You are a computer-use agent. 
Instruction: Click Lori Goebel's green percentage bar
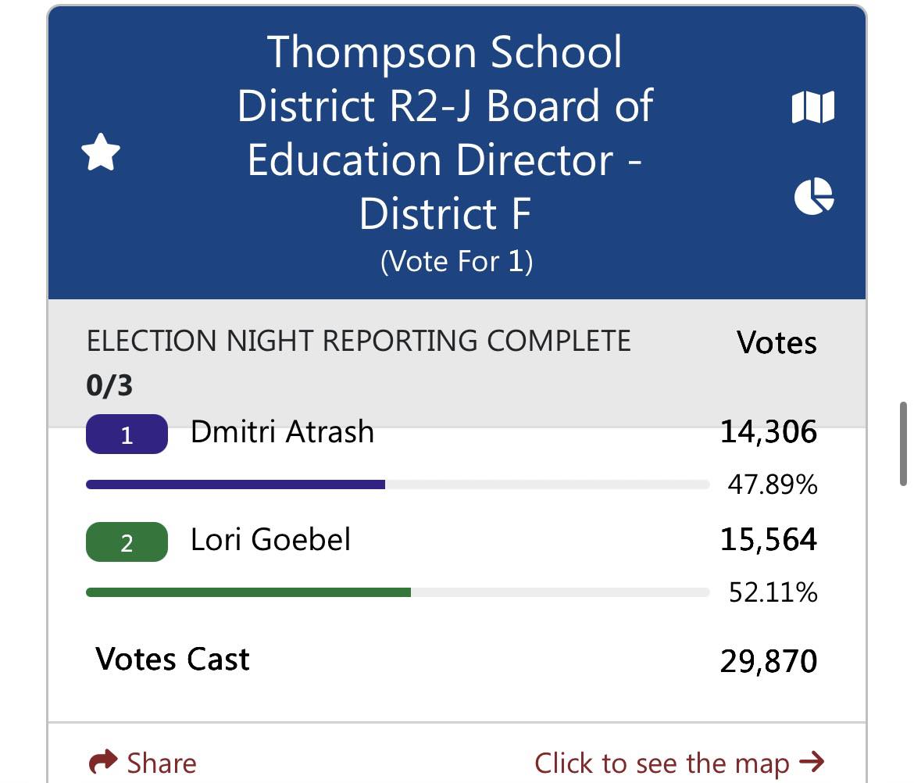pyautogui.click(x=248, y=592)
